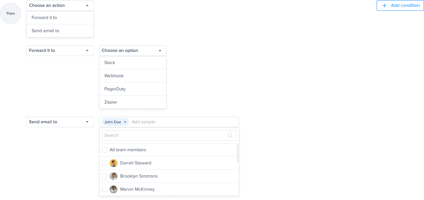Check the All team members checkbox

pyautogui.click(x=104, y=150)
